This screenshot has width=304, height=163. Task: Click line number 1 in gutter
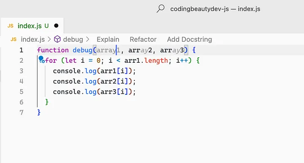22,50
